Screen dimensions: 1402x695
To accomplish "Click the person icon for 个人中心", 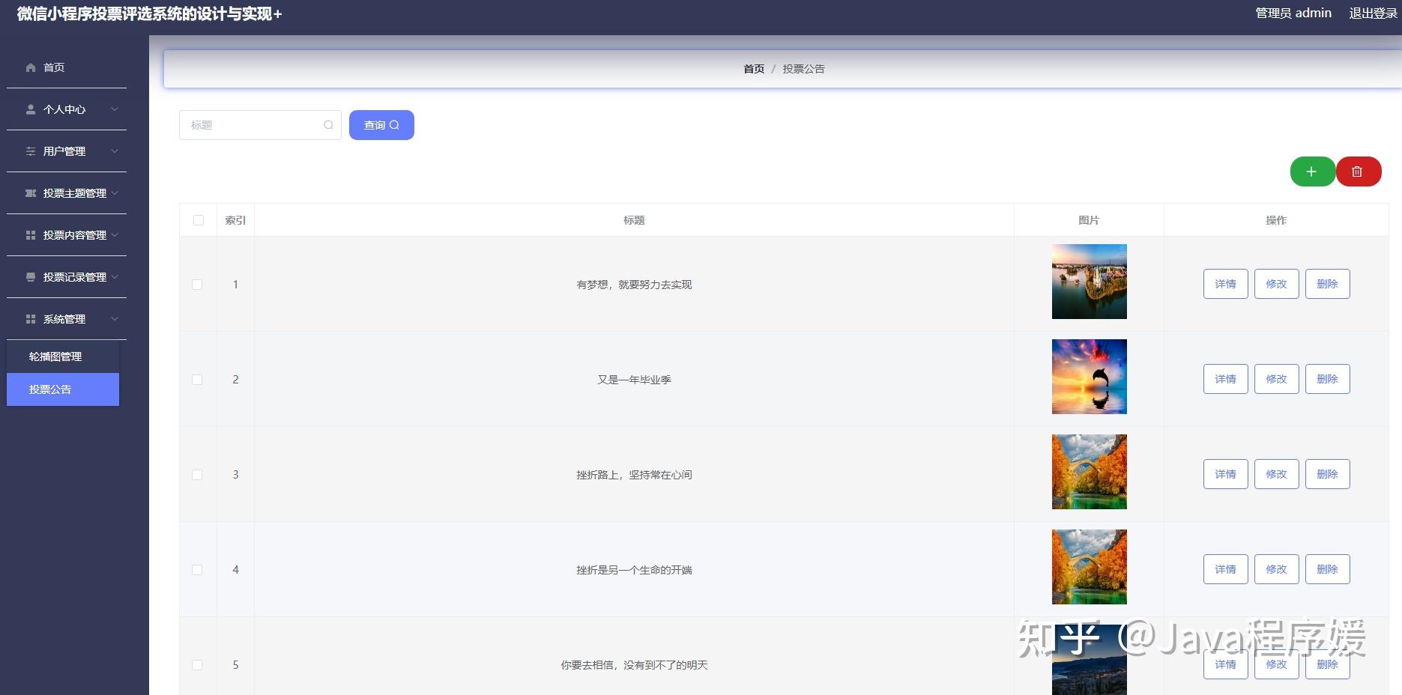I will pyautogui.click(x=30, y=109).
